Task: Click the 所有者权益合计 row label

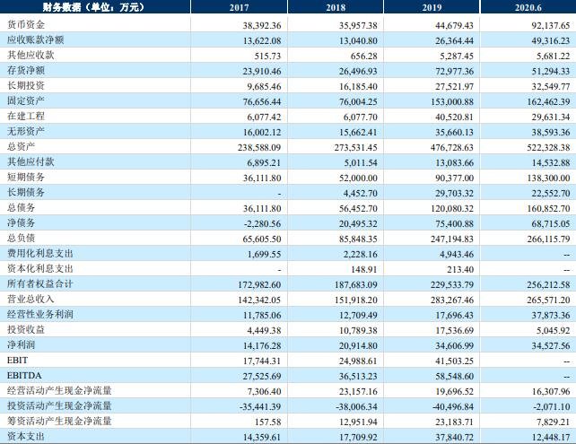Action: click(x=40, y=283)
